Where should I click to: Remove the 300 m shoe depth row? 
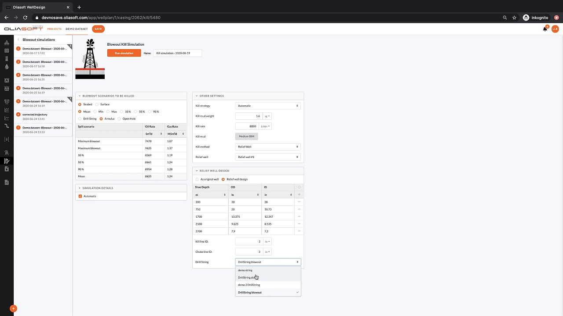[x=299, y=202]
